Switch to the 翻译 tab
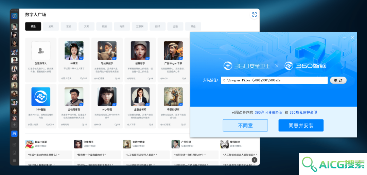 pyautogui.click(x=158, y=27)
